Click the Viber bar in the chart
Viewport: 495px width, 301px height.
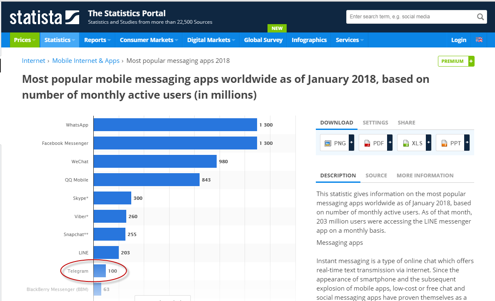110,216
